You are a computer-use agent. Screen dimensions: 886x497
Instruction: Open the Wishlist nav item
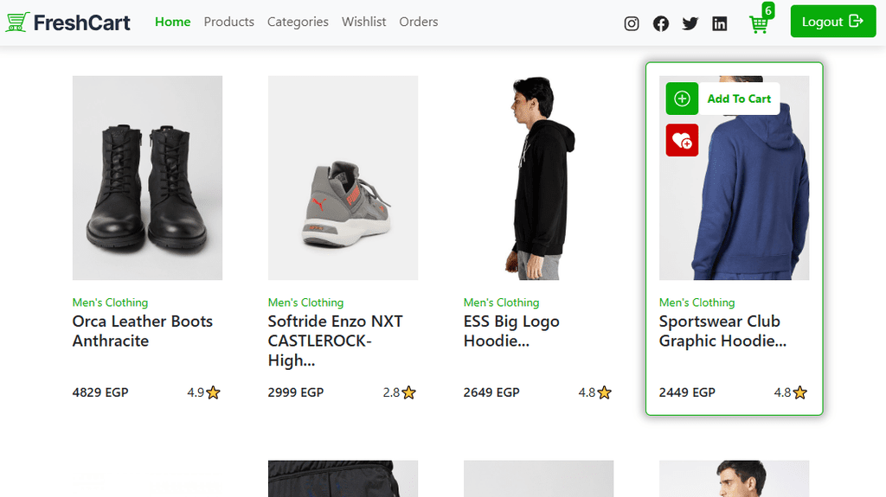[x=363, y=22]
